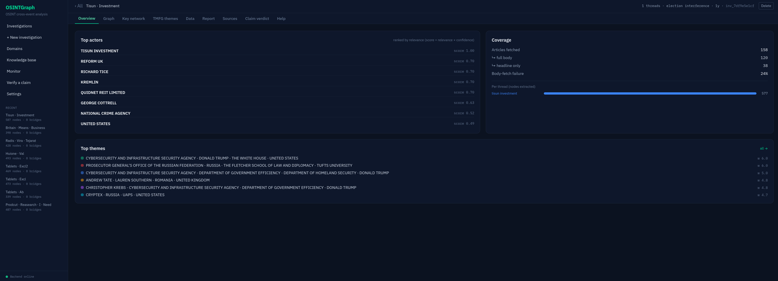
Task: Open Investigations in the sidebar
Action: [x=34, y=26]
